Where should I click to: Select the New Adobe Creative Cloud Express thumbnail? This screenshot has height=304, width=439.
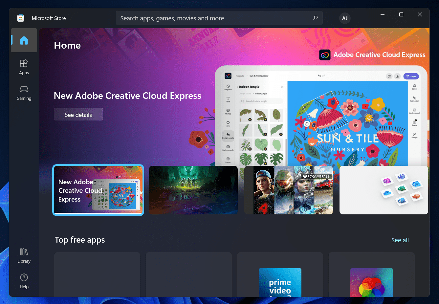(x=98, y=190)
